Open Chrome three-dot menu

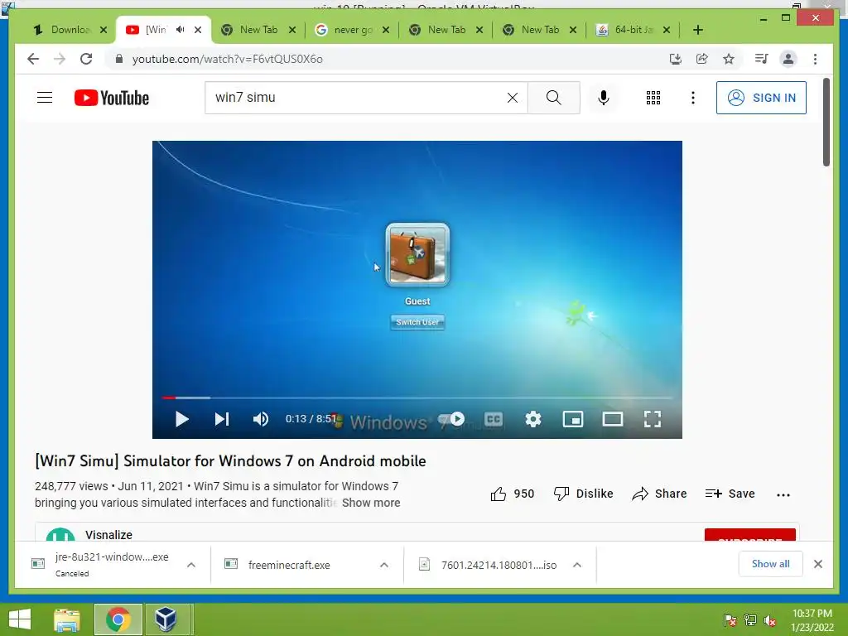(815, 59)
